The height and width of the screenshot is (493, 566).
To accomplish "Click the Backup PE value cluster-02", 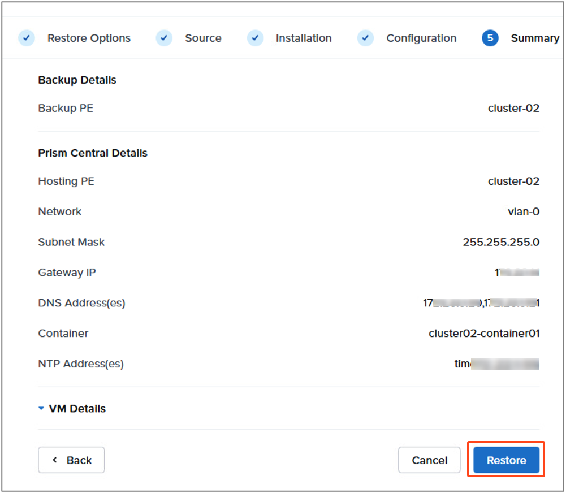I will pos(513,109).
